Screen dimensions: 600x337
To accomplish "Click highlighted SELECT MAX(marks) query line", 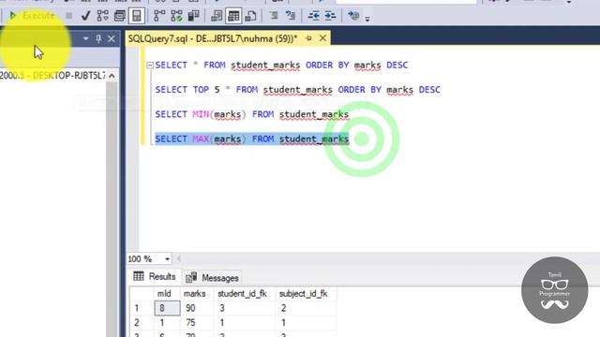I will 252,139.
